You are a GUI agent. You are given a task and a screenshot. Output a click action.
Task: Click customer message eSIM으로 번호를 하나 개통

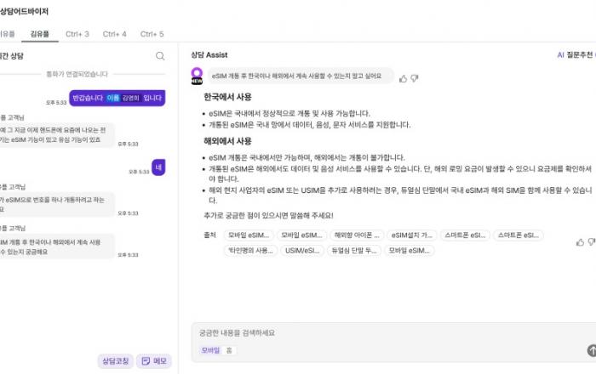coord(56,205)
